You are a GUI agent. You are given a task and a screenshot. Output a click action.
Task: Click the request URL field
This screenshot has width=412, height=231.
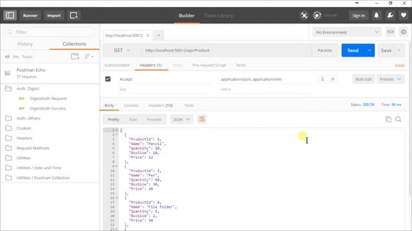pyautogui.click(x=227, y=50)
